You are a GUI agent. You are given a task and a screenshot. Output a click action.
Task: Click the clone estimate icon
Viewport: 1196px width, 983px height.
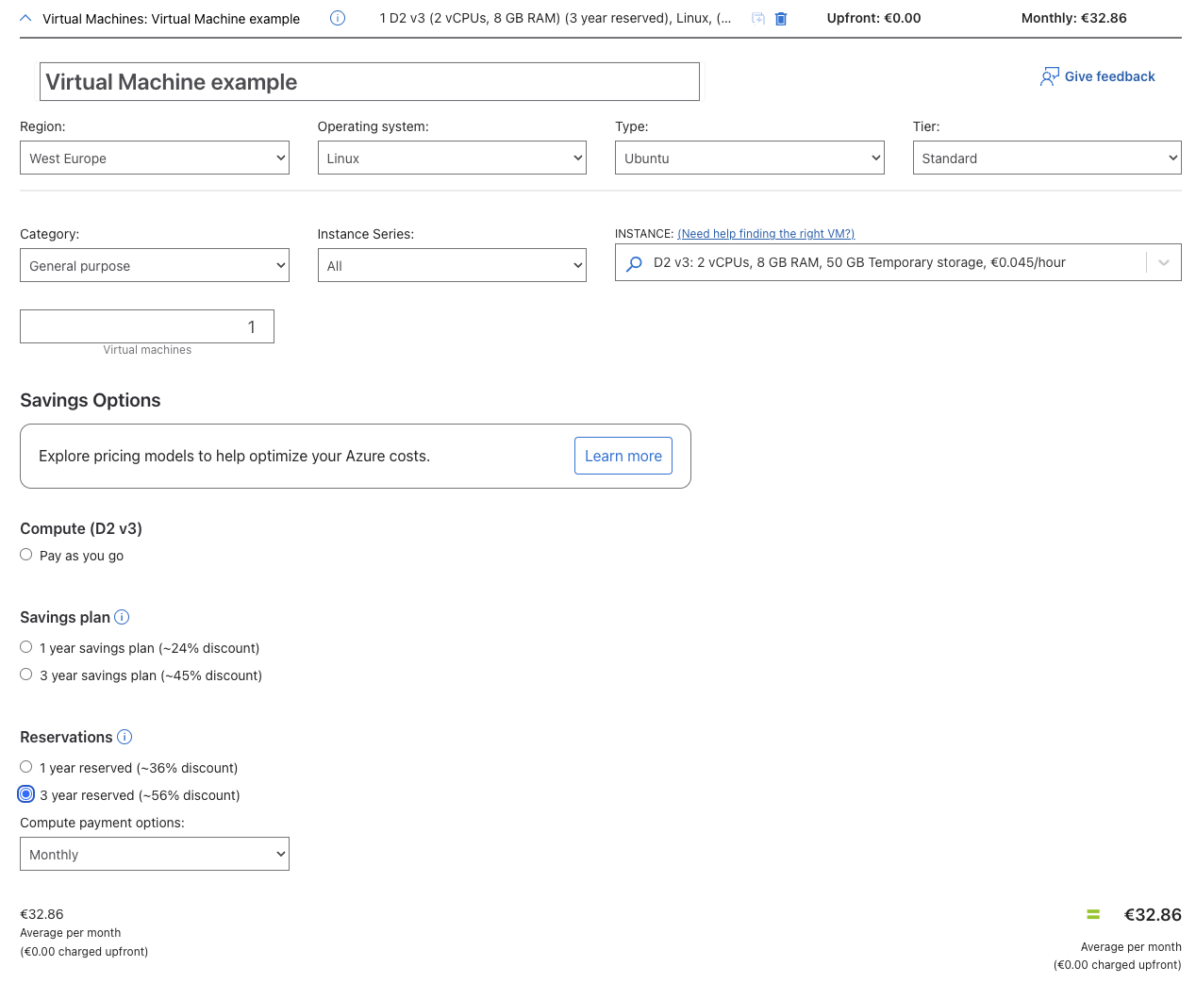point(757,19)
